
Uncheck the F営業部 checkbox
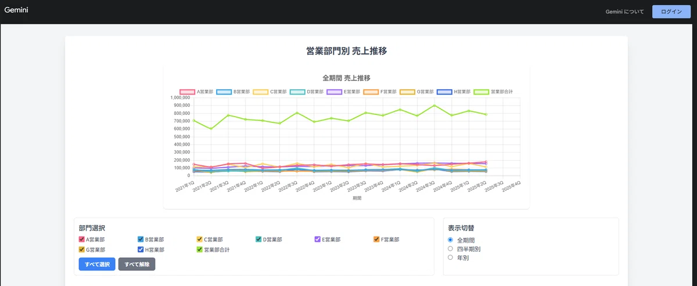point(376,239)
